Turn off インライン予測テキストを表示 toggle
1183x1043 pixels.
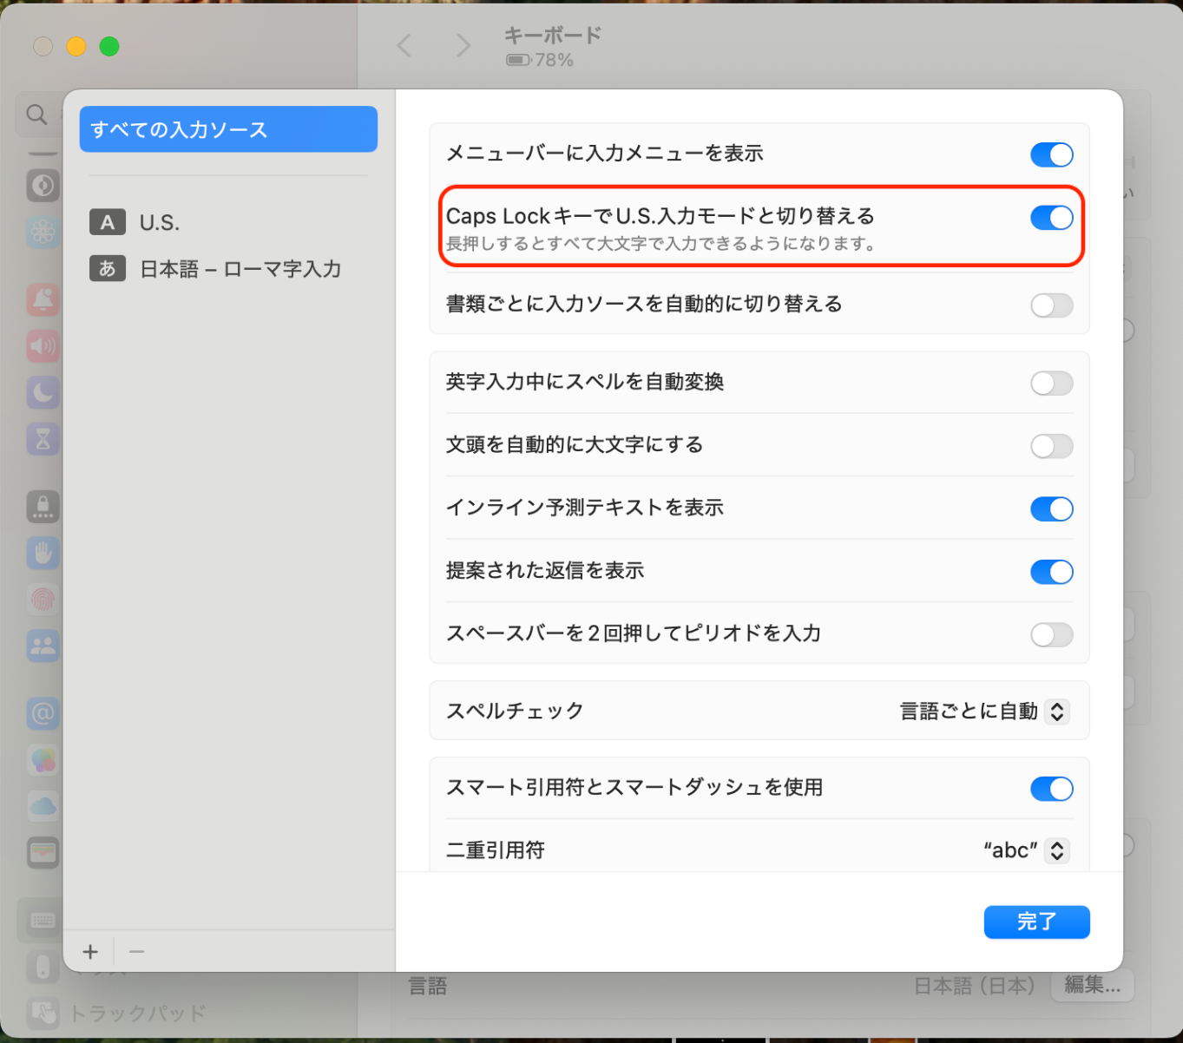1051,508
